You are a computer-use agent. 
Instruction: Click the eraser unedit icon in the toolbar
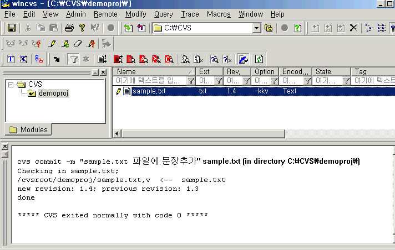coord(78,43)
